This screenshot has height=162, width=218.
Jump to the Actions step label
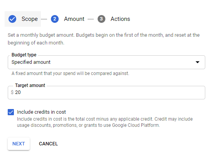coord(120,19)
